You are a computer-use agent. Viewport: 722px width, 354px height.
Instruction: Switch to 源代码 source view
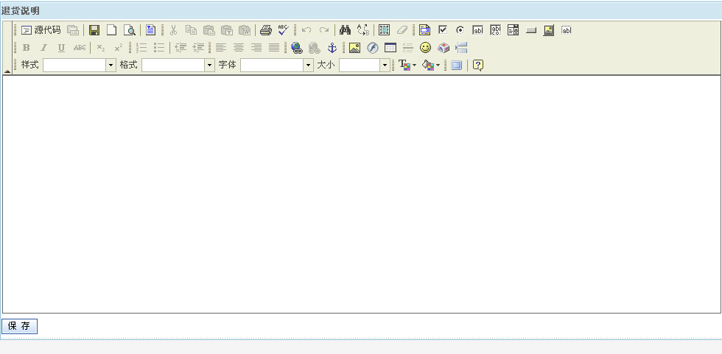(x=41, y=30)
